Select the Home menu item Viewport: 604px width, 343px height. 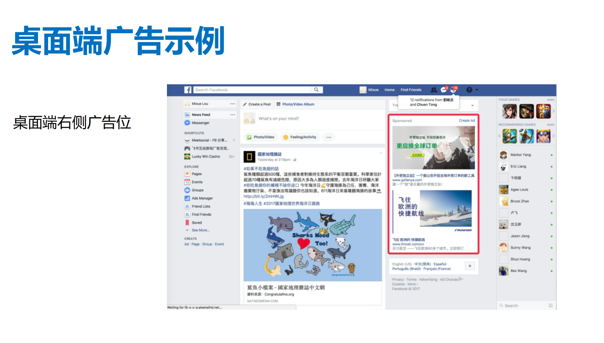tap(390, 90)
